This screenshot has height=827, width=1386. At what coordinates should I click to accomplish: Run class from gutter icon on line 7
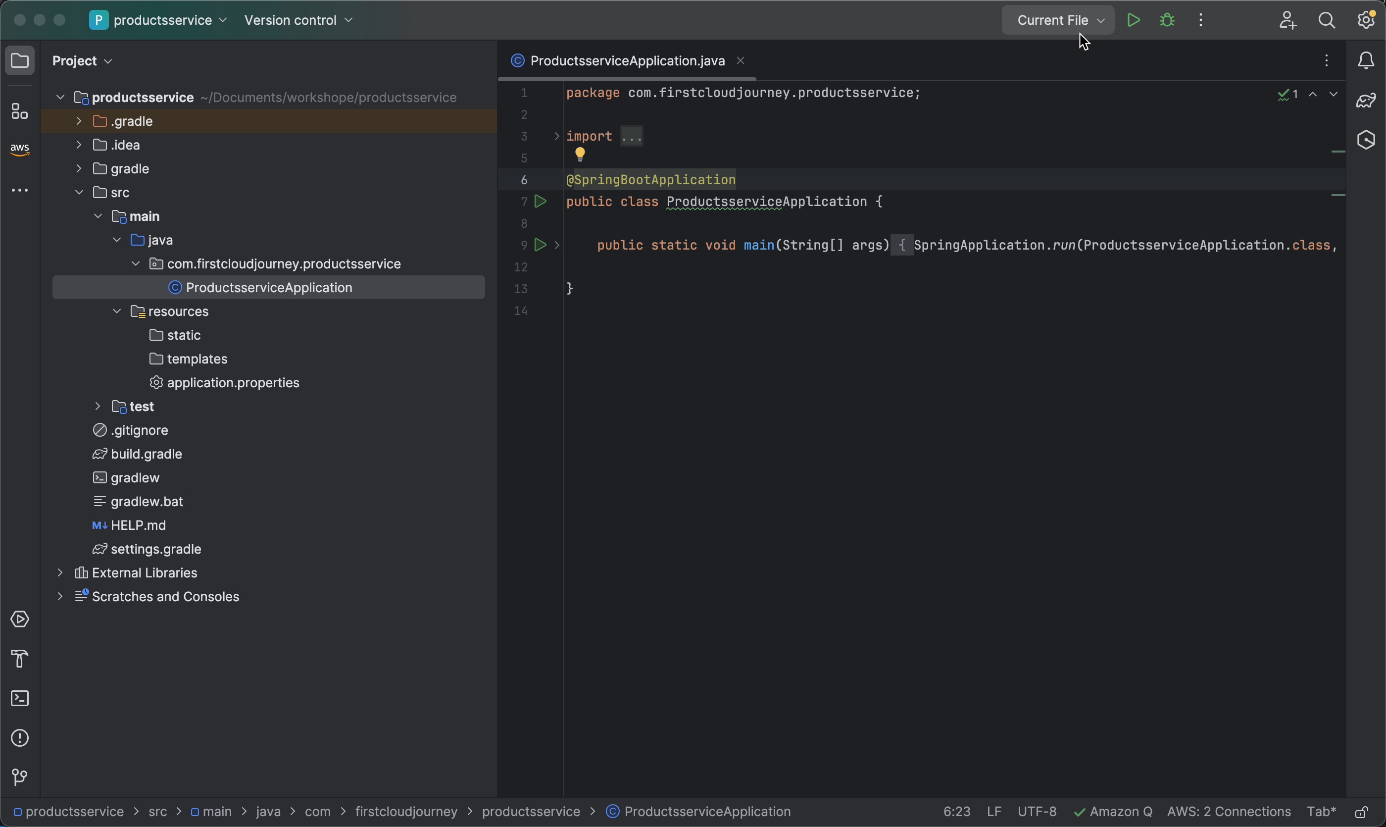(541, 201)
